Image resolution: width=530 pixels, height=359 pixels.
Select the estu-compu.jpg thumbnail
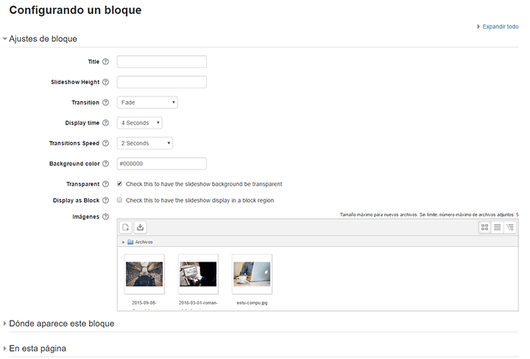pos(252,274)
